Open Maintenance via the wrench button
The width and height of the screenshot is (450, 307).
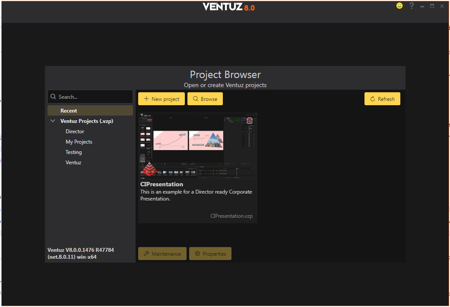[162, 254]
